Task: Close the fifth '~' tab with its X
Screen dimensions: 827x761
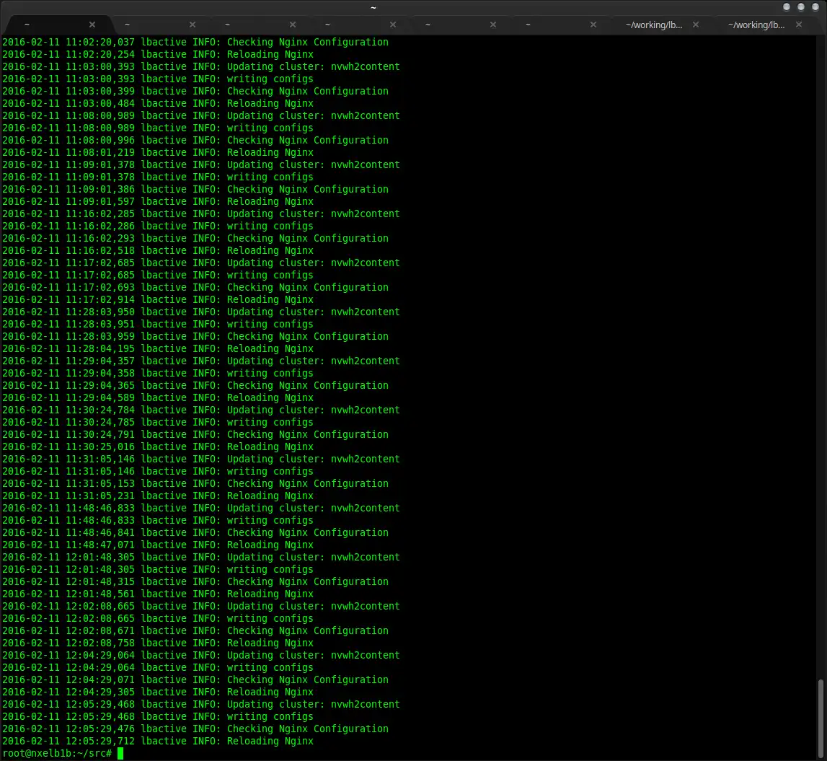Action: coord(493,25)
